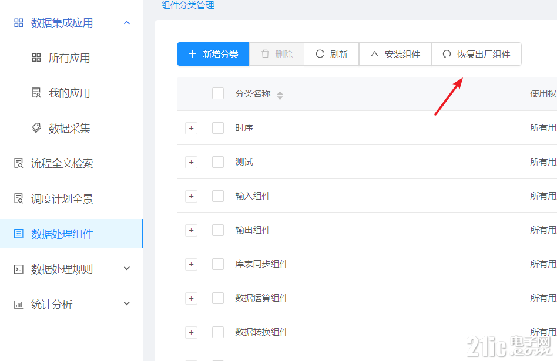Click the 数据运算组件 category name
This screenshot has height=361, width=557.
tap(262, 298)
